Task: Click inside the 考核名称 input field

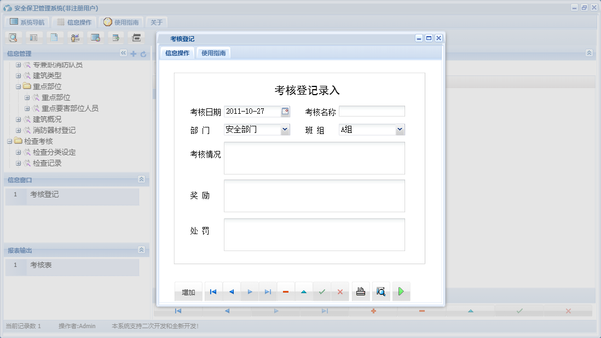Action: 372,111
